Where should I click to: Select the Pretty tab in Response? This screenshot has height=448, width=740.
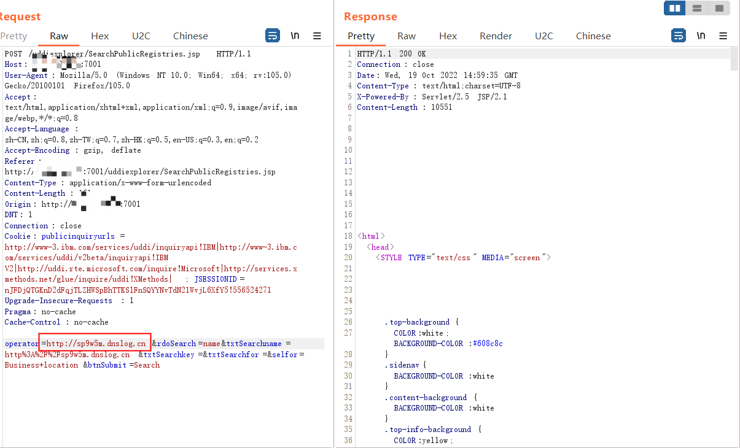(x=361, y=36)
